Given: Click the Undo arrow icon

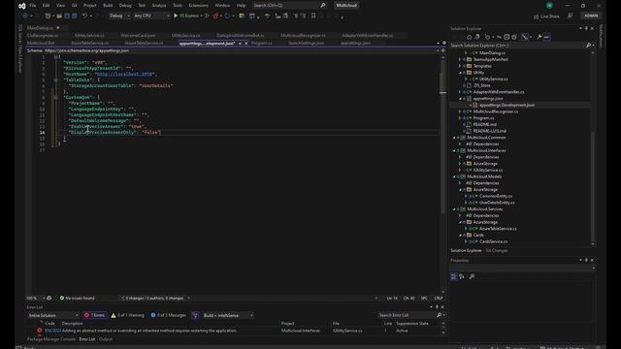Looking at the screenshot, I should [84, 16].
